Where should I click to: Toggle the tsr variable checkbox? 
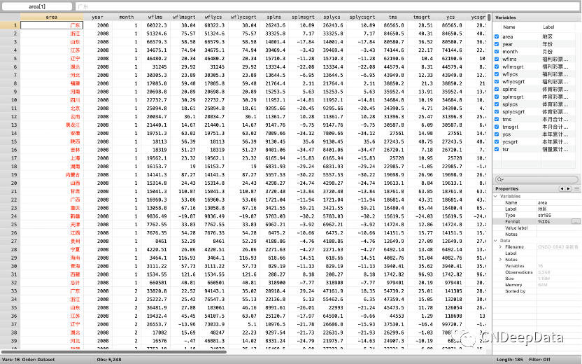497,149
